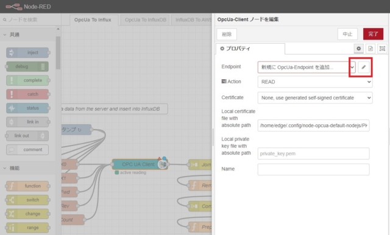Screen dimensions: 390x235
Task: Select the switch node in the palette
Action: coord(27,200)
